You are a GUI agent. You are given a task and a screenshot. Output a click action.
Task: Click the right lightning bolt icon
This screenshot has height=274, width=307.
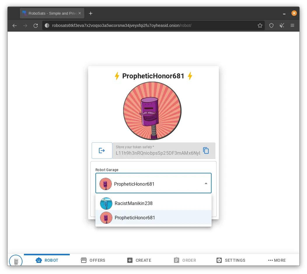coord(190,76)
